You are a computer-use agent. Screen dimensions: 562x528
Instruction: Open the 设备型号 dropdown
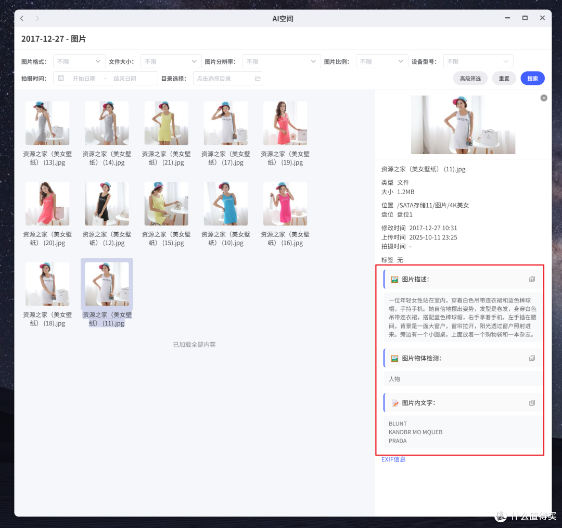(x=478, y=61)
